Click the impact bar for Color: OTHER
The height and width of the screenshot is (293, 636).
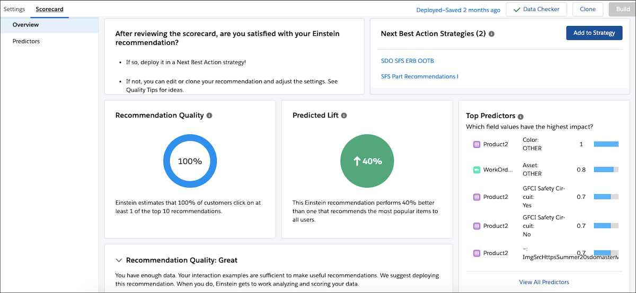pos(606,144)
